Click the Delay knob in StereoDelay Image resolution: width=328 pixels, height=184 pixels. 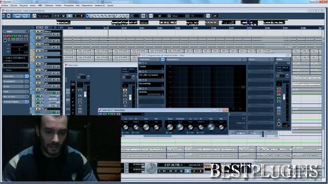[170, 127]
